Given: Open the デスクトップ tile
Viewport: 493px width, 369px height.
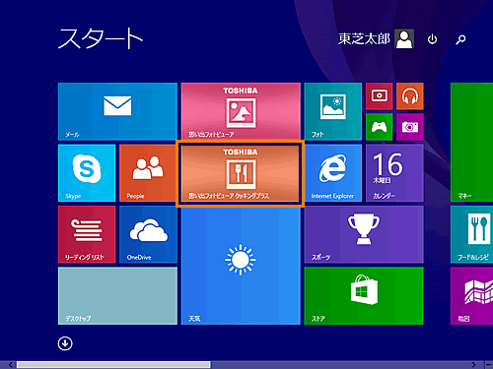Looking at the screenshot, I should coord(117,296).
